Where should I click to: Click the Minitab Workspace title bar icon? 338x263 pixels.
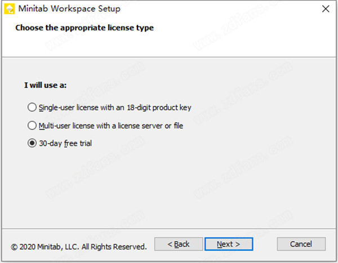10,9
